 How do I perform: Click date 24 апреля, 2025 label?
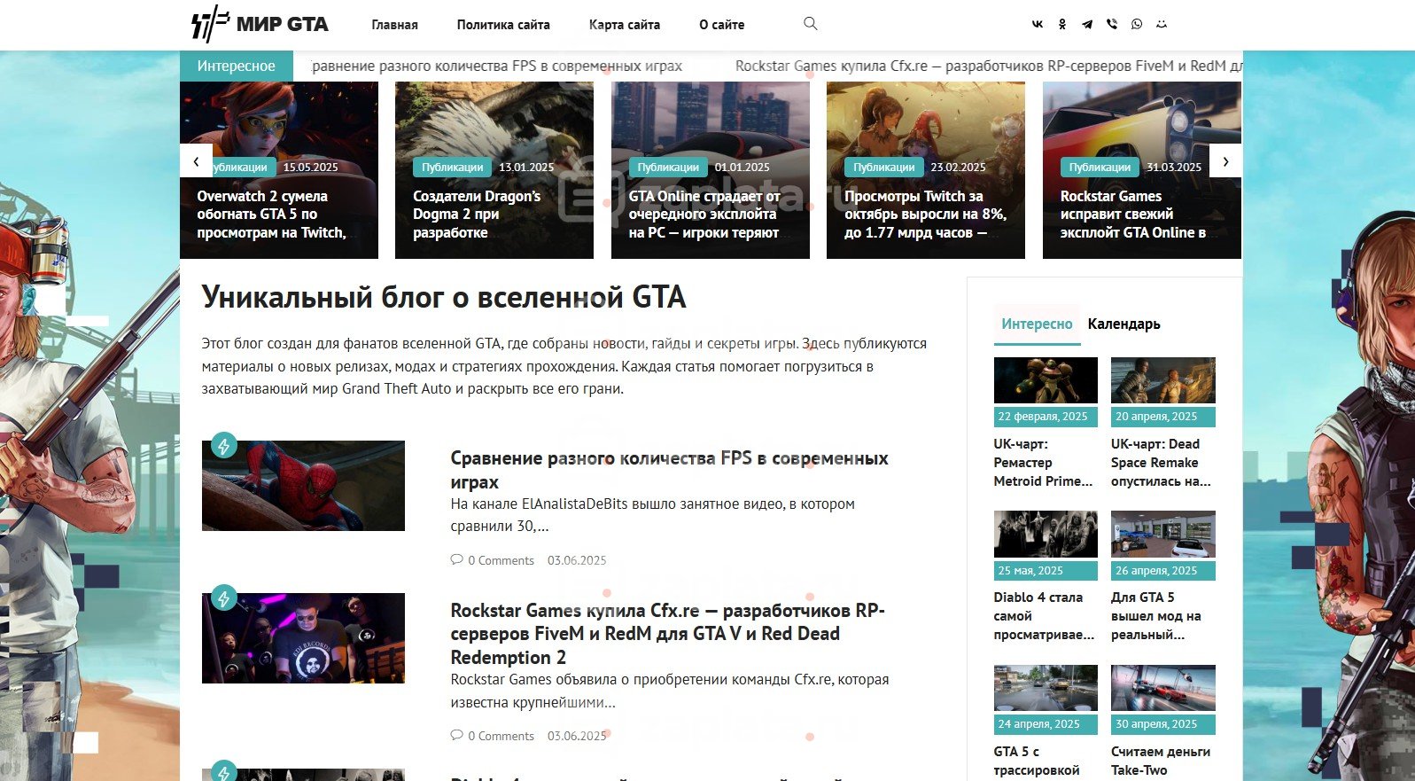pyautogui.click(x=1046, y=724)
